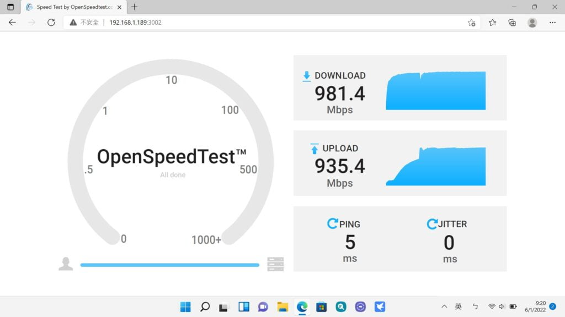This screenshot has width=565, height=317.
Task: Open the green Q app in taskbar
Action: (341, 307)
